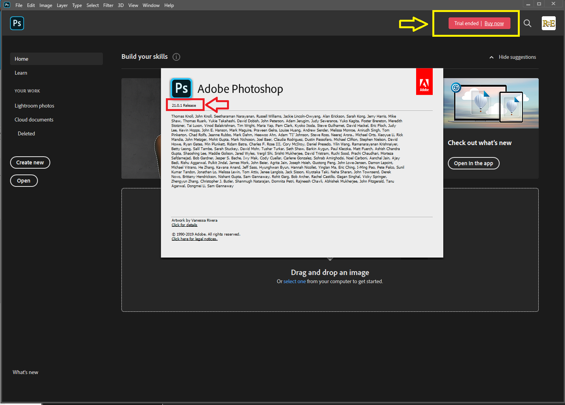
Task: Click What's new in sidebar
Action: pyautogui.click(x=26, y=372)
